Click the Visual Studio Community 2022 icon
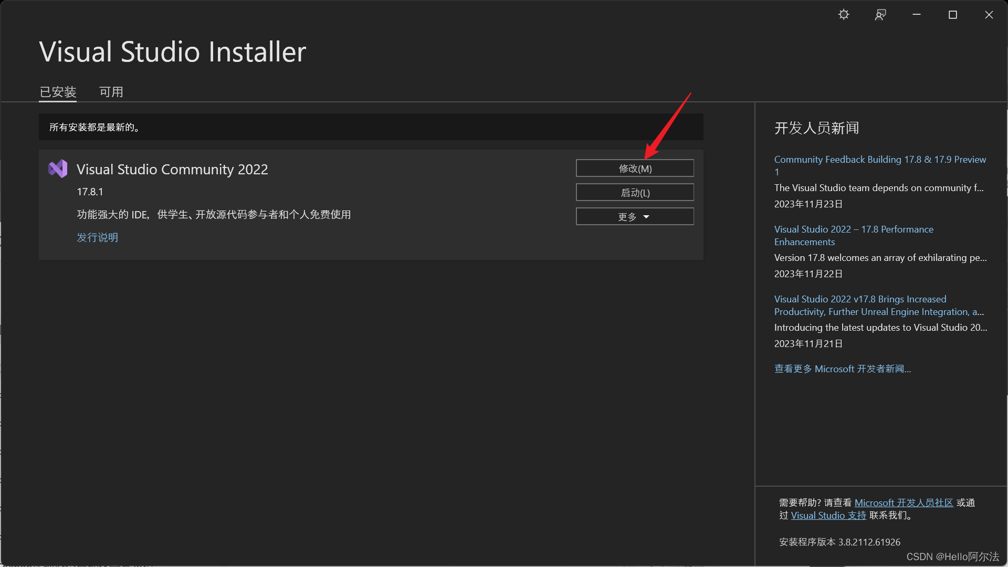 [57, 169]
